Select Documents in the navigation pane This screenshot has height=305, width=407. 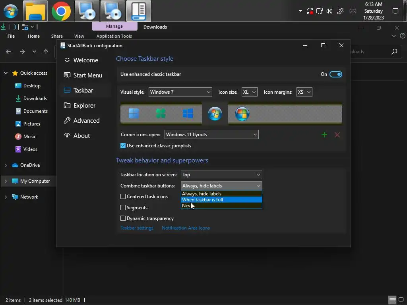point(31,111)
